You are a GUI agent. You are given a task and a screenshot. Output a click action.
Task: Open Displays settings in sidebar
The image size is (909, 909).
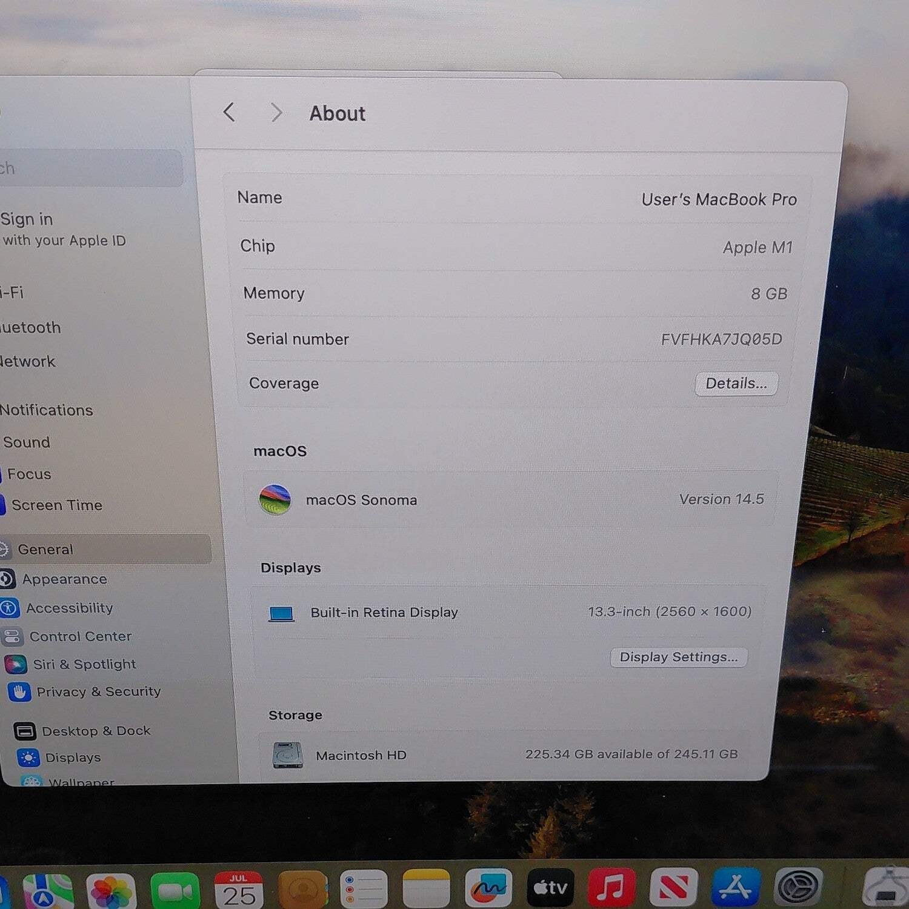(x=73, y=757)
